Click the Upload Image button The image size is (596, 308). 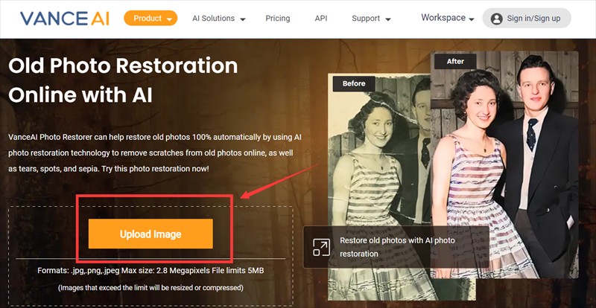point(150,234)
